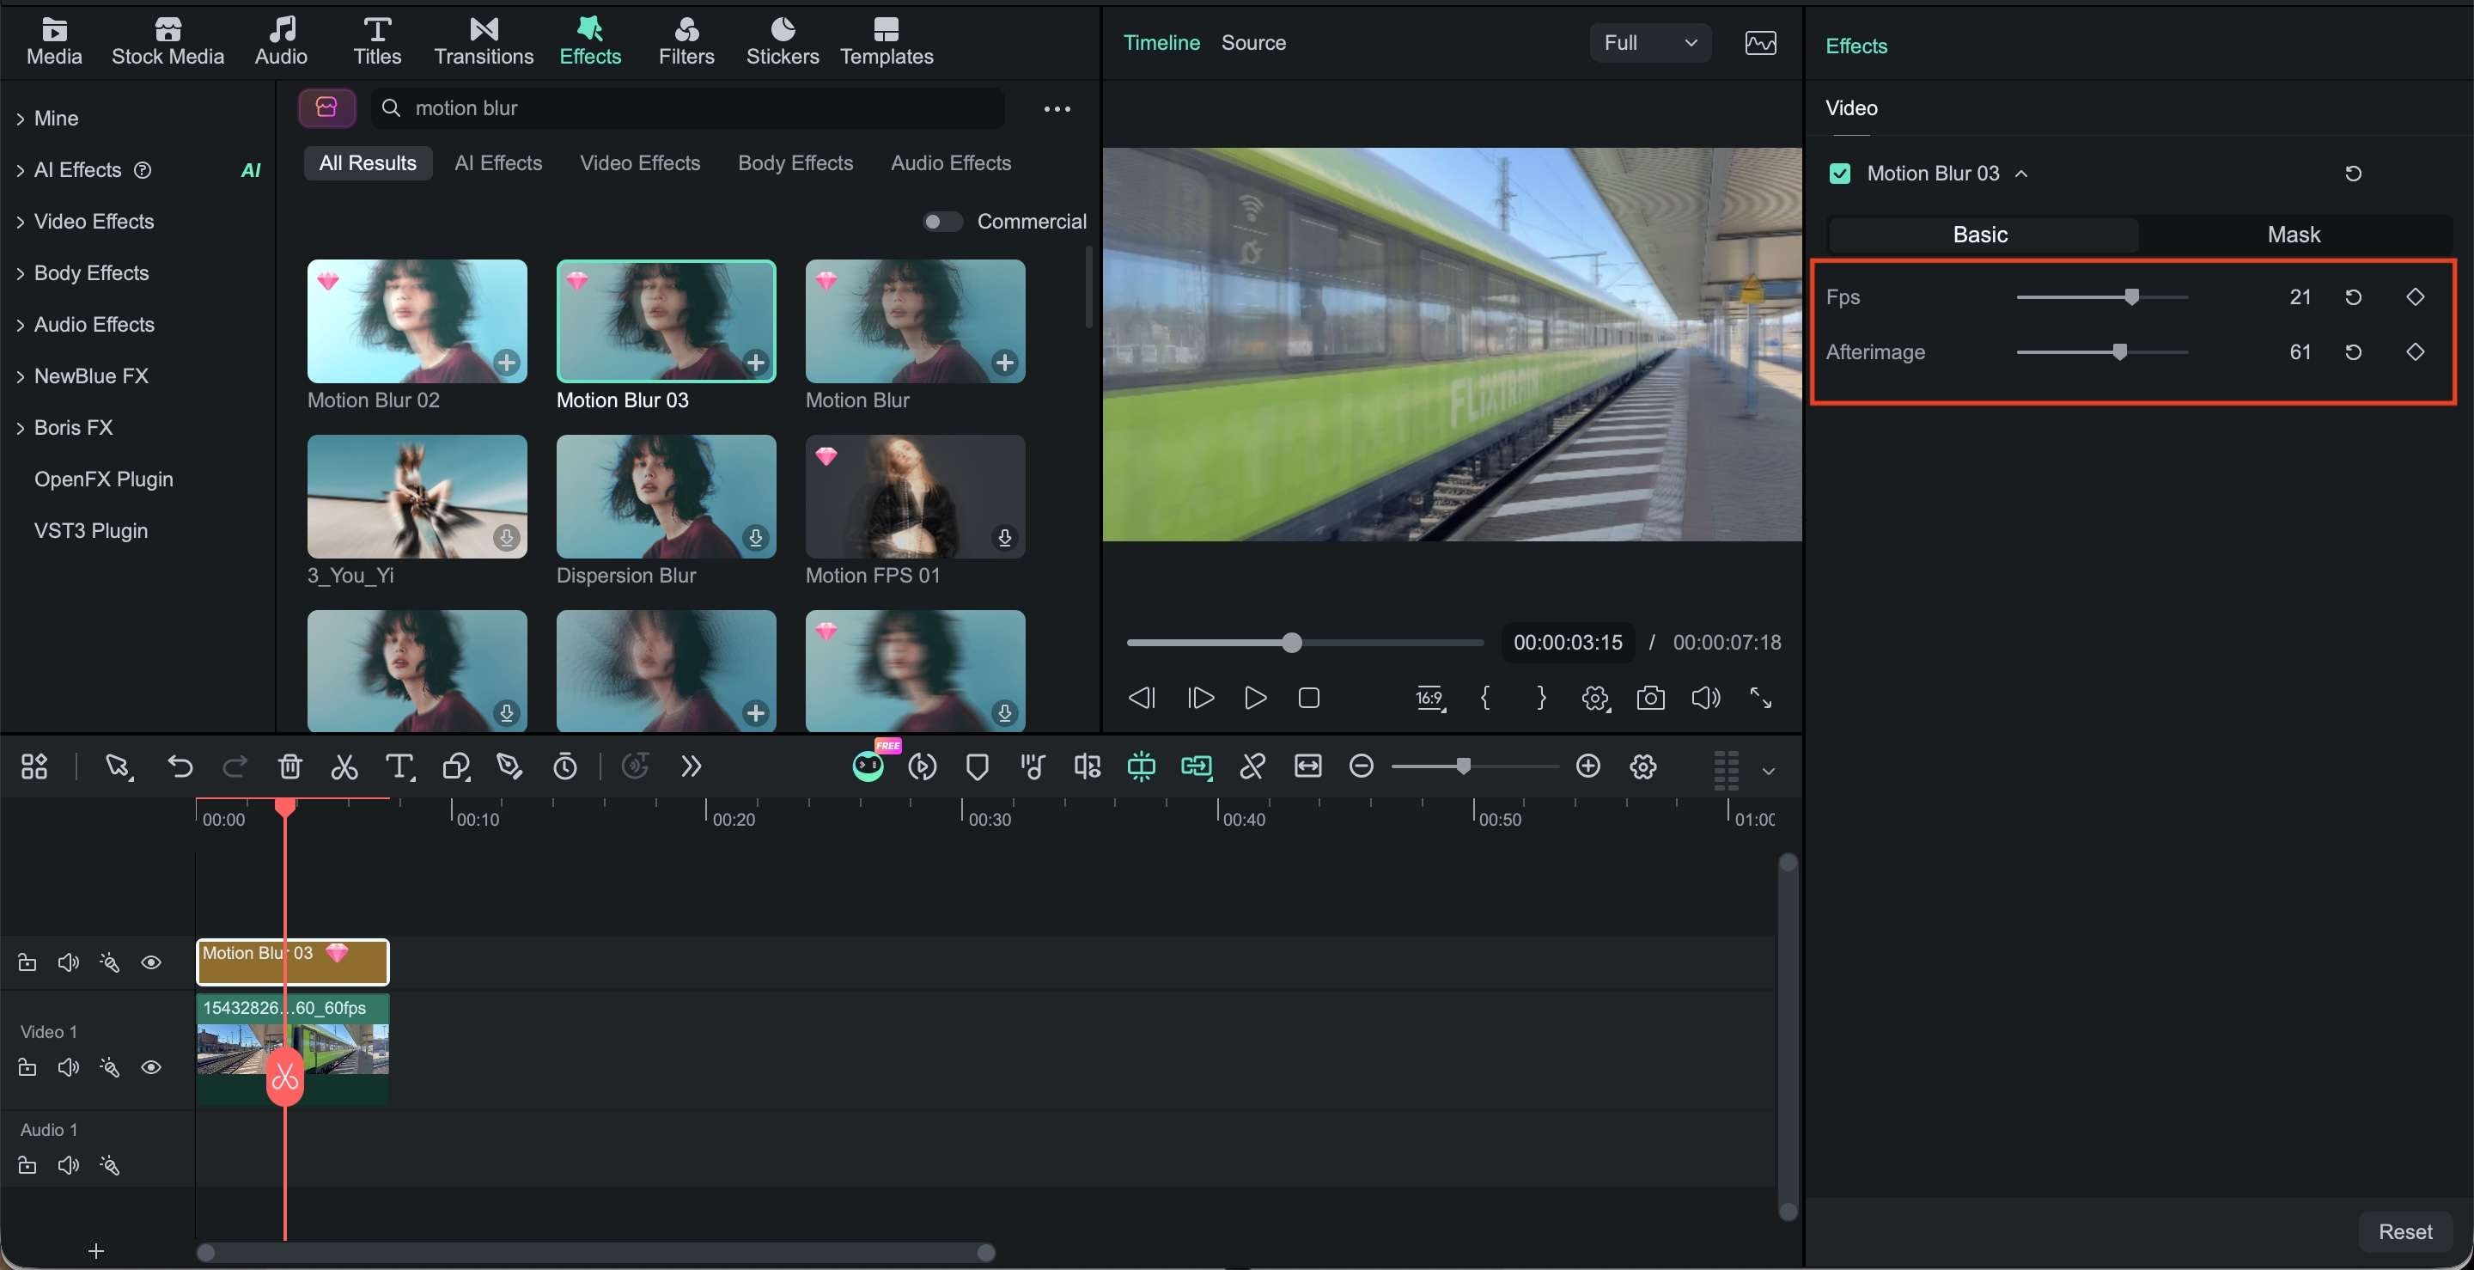2474x1270 pixels.
Task: Click the Reset button
Action: point(2405,1231)
